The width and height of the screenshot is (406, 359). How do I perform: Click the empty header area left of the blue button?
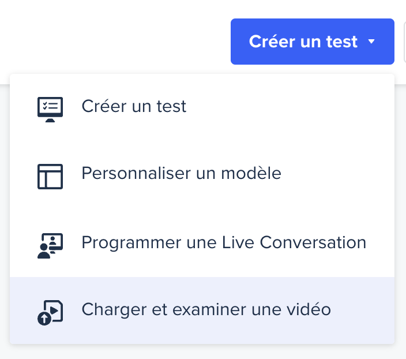(115, 42)
